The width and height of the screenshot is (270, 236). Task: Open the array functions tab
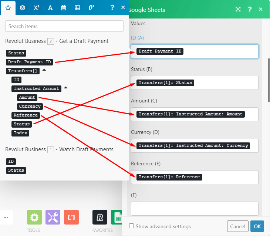click(77, 8)
